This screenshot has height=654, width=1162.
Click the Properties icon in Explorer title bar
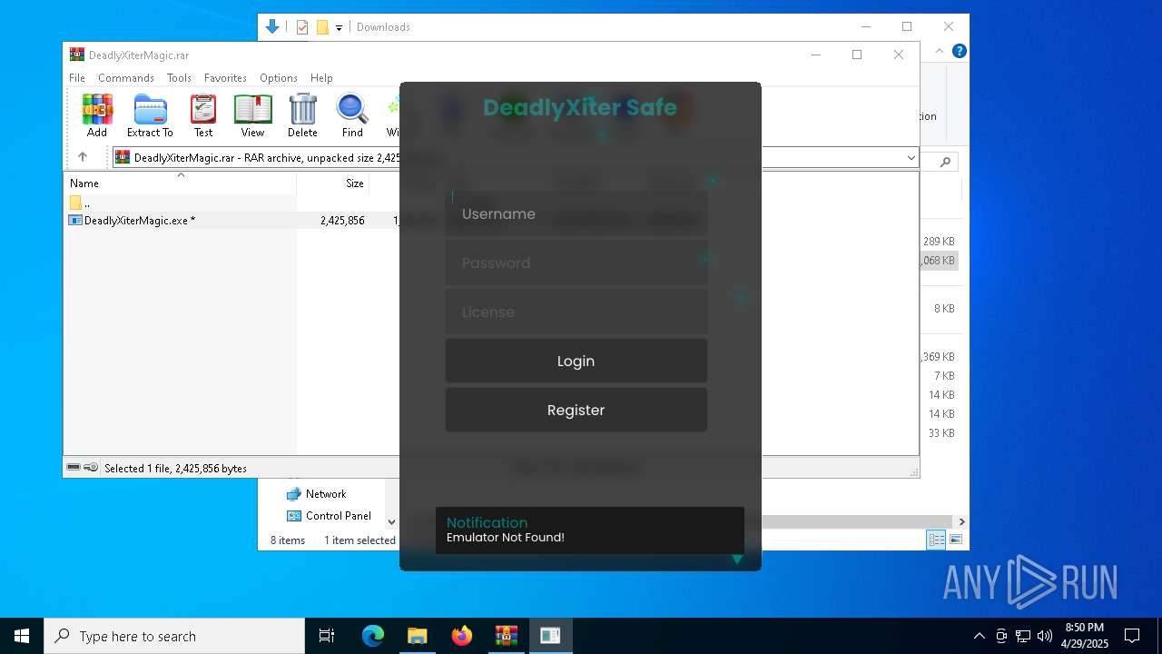click(x=302, y=27)
